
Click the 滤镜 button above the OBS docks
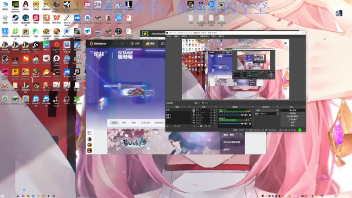[205, 103]
